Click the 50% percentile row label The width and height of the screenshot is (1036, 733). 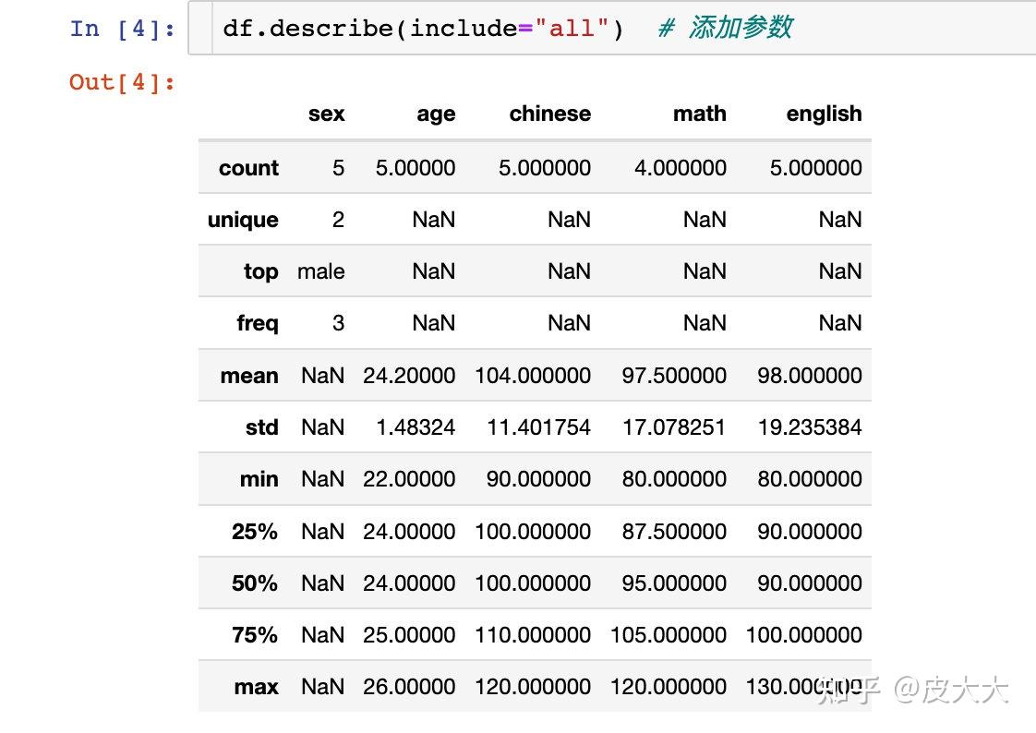point(255,583)
